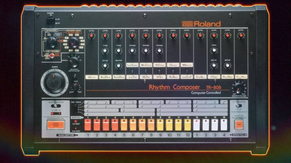Turn the large Tempo dial

click(x=54, y=82)
